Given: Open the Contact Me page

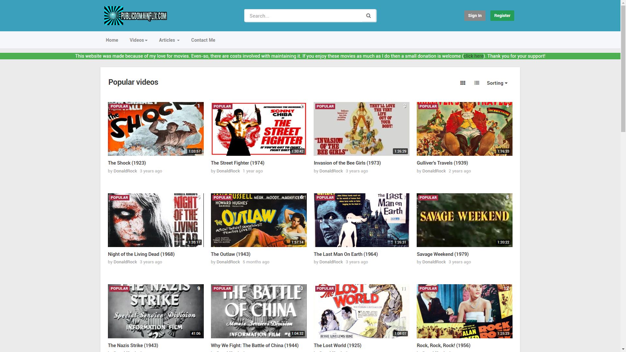Looking at the screenshot, I should tap(203, 40).
